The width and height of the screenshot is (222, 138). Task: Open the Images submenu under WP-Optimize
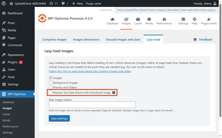7,108
